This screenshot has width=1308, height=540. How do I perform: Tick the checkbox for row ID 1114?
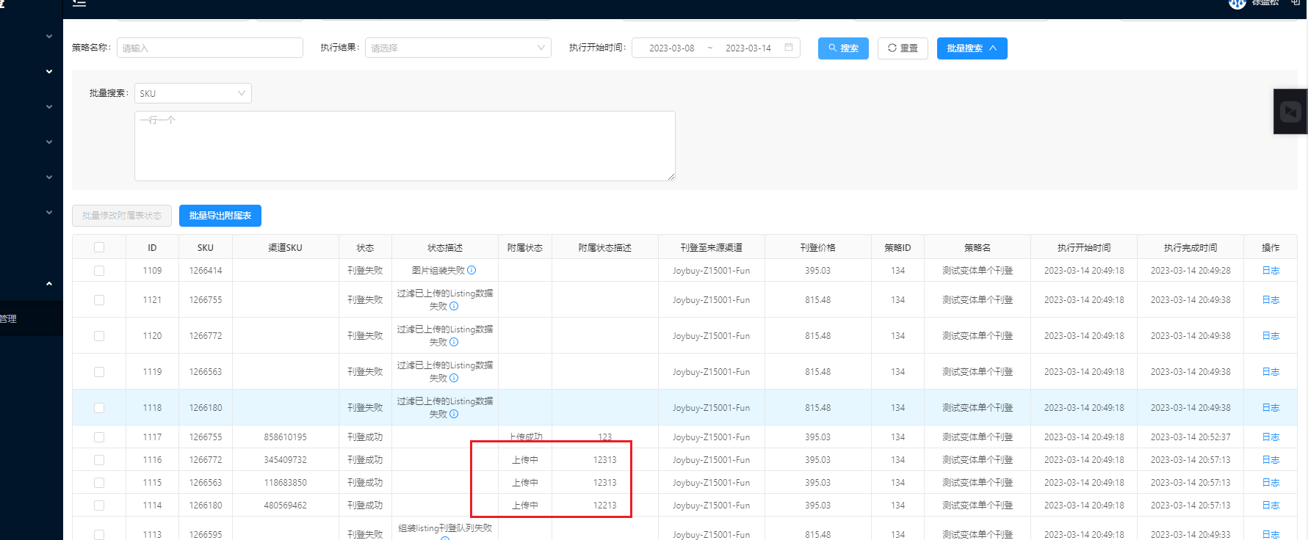pos(99,506)
